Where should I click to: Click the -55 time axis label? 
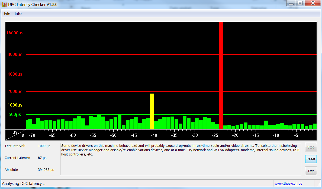pos(93,135)
